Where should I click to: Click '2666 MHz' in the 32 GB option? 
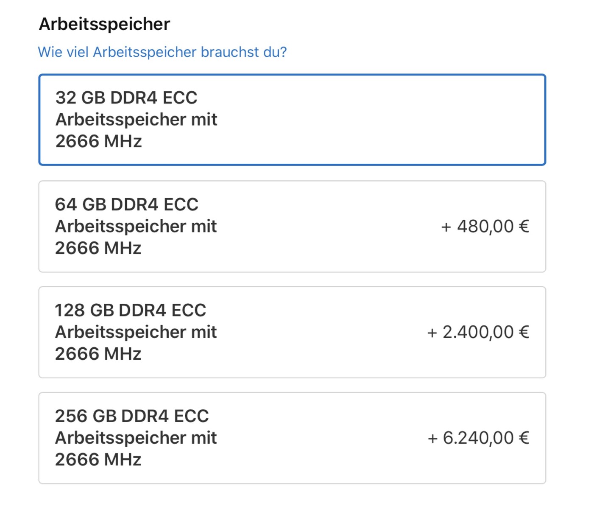[x=98, y=141]
